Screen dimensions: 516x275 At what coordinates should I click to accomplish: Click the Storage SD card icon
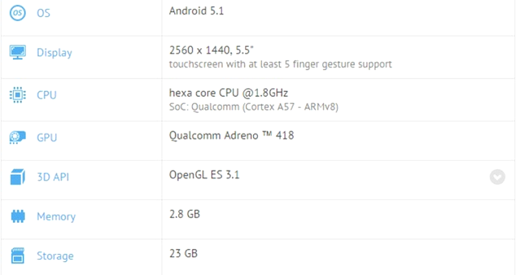[18, 256]
